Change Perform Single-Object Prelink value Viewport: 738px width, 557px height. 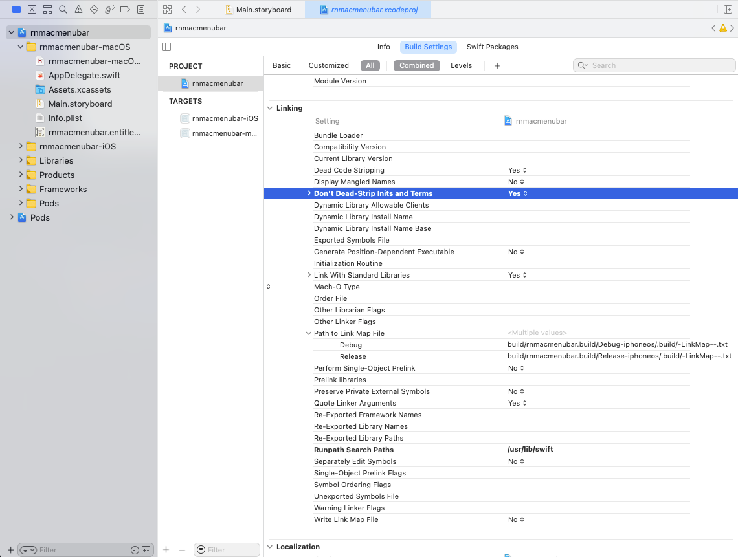pyautogui.click(x=516, y=368)
